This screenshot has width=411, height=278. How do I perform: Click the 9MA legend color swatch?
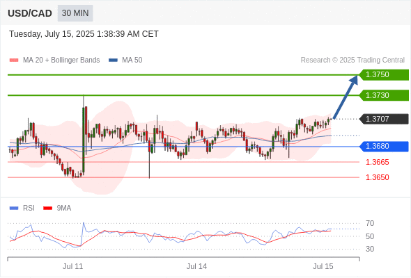coord(47,208)
